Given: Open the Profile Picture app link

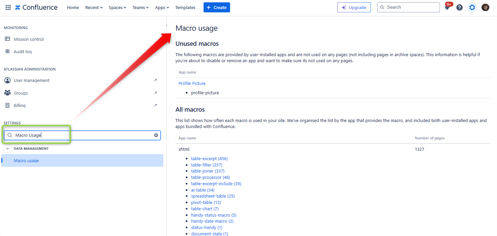Looking at the screenshot, I should click(192, 83).
